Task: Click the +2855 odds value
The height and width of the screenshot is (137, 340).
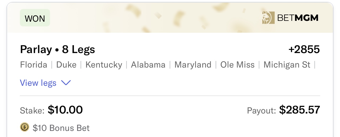Action: (x=304, y=49)
